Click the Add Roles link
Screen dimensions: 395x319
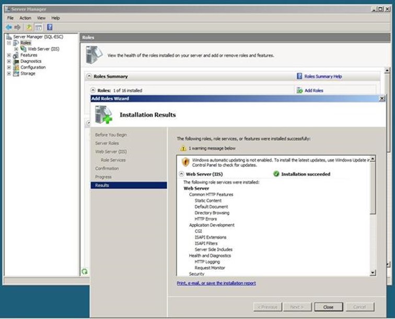(313, 90)
